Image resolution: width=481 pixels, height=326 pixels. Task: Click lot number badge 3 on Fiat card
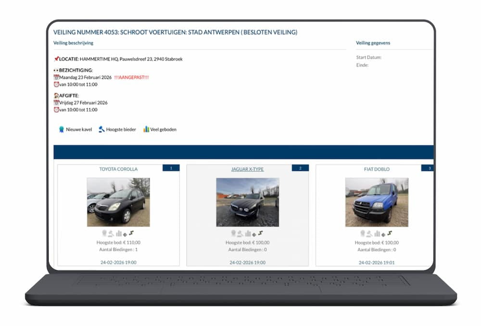(x=428, y=168)
